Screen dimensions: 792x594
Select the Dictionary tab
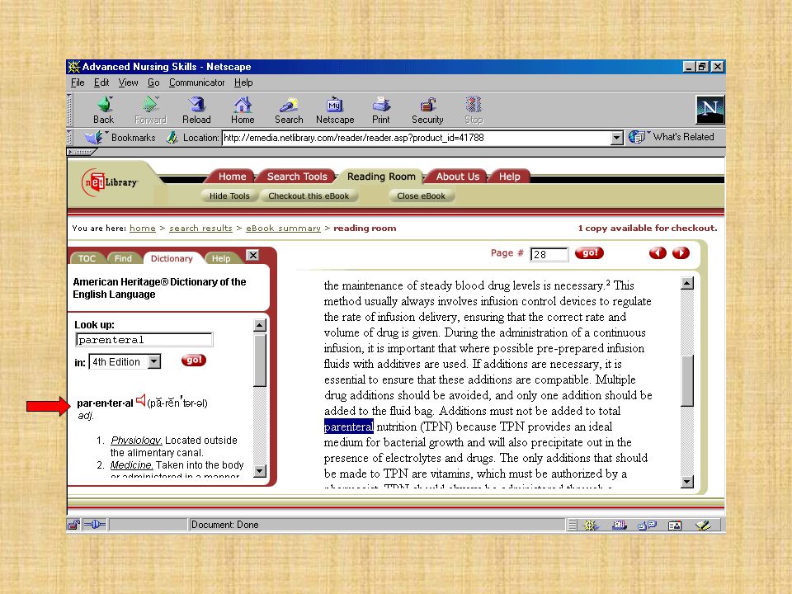point(172,258)
